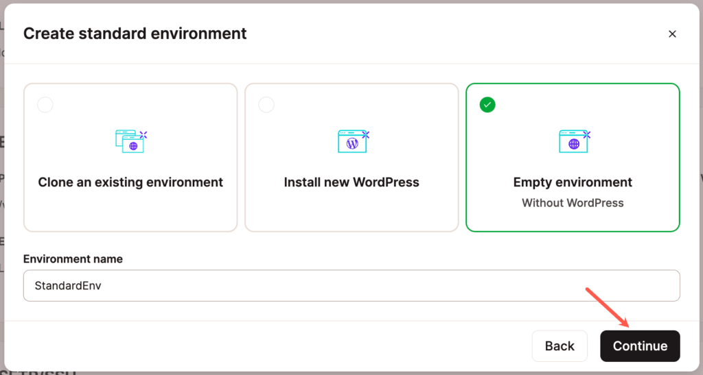The height and width of the screenshot is (375, 703).
Task: Click the "Clone an existing environment" text
Action: (130, 182)
